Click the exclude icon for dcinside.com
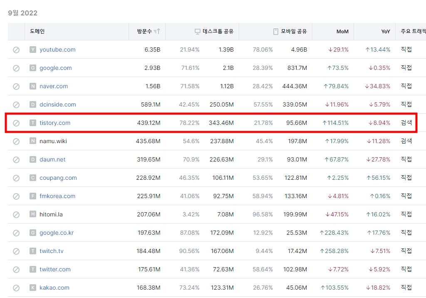The height and width of the screenshot is (298, 426). tap(16, 105)
